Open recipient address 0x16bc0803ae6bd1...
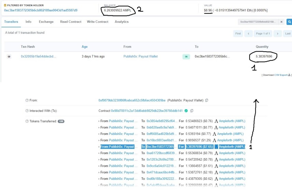 click(x=162, y=140)
